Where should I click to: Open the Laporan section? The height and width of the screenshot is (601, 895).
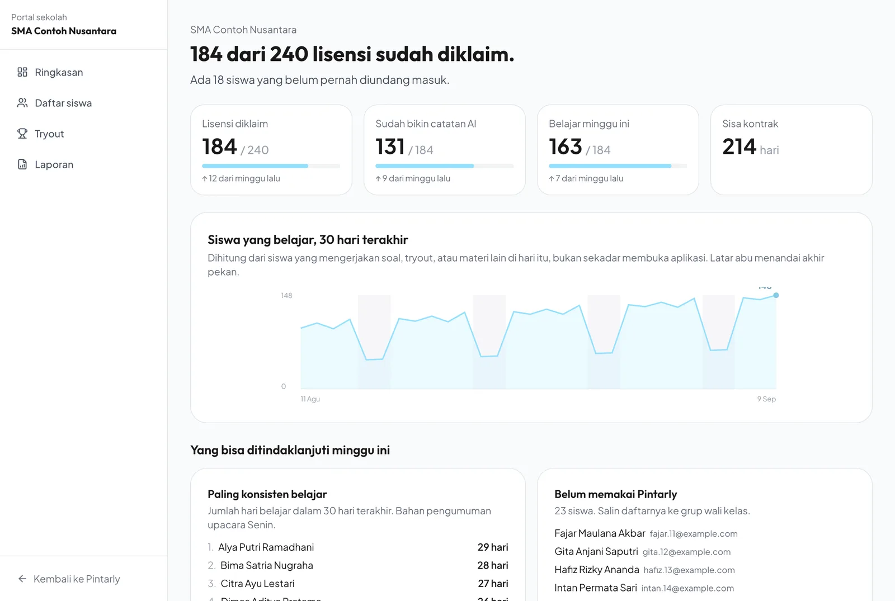[84, 164]
